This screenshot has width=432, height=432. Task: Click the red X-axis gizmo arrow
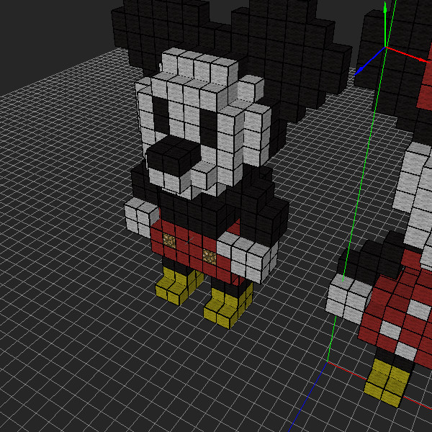click(x=408, y=55)
